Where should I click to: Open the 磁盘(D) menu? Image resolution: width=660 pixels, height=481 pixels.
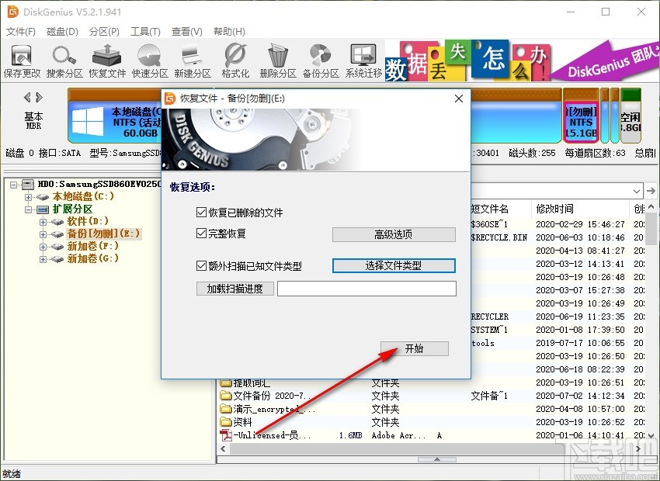[x=62, y=32]
